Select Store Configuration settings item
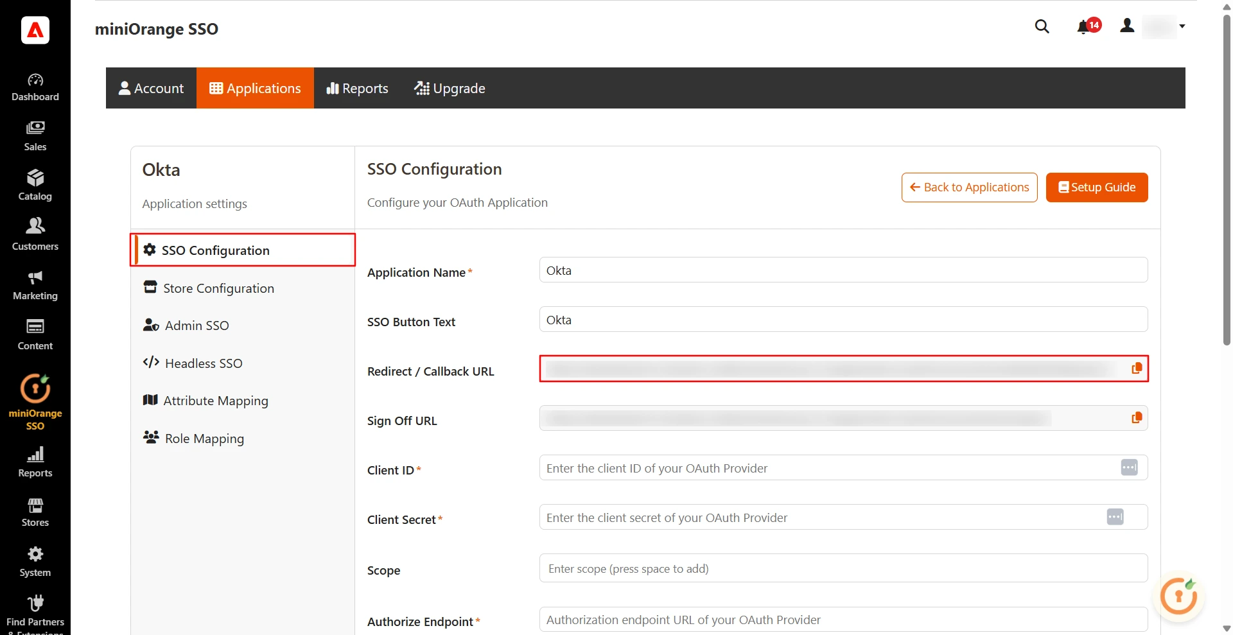This screenshot has width=1233, height=635. (243, 288)
